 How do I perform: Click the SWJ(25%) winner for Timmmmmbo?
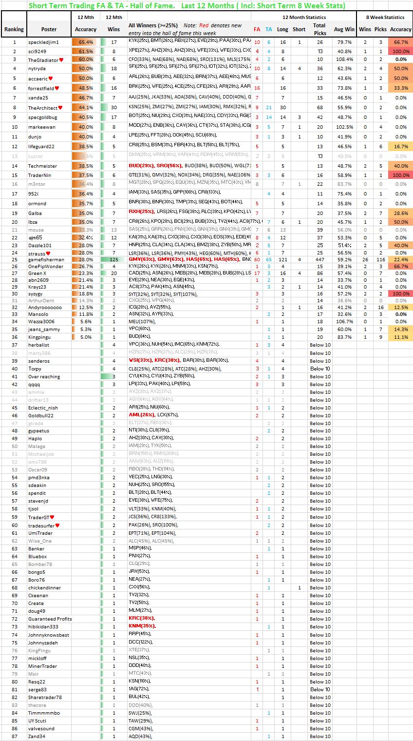140,713
